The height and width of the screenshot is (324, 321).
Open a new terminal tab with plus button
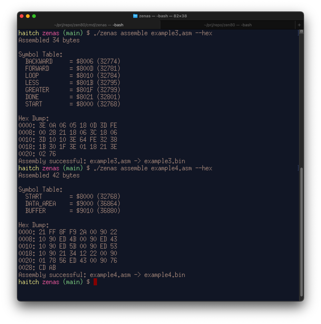point(299,25)
